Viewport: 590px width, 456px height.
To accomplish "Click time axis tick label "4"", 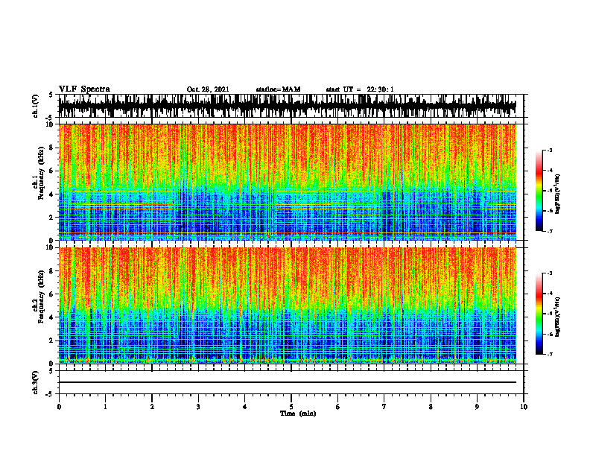I will tap(244, 407).
